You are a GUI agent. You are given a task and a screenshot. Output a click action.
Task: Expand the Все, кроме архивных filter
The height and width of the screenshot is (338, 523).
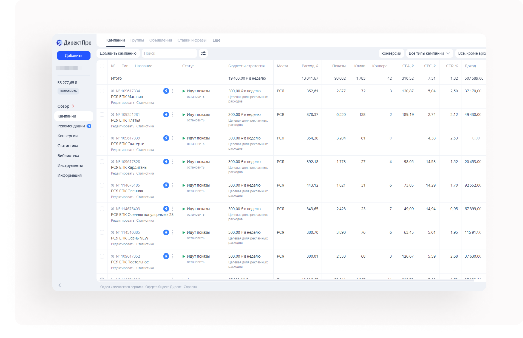tap(471, 53)
